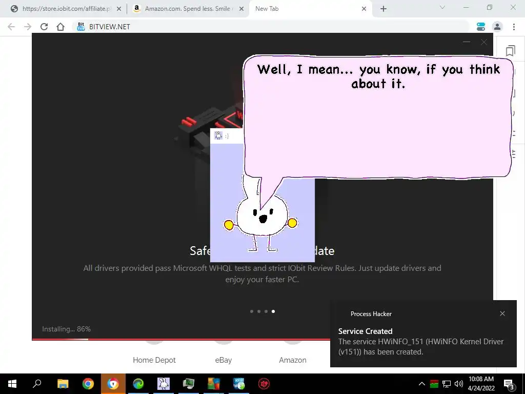The height and width of the screenshot is (394, 525).
Task: Open the browser three-dot menu
Action: (x=514, y=27)
